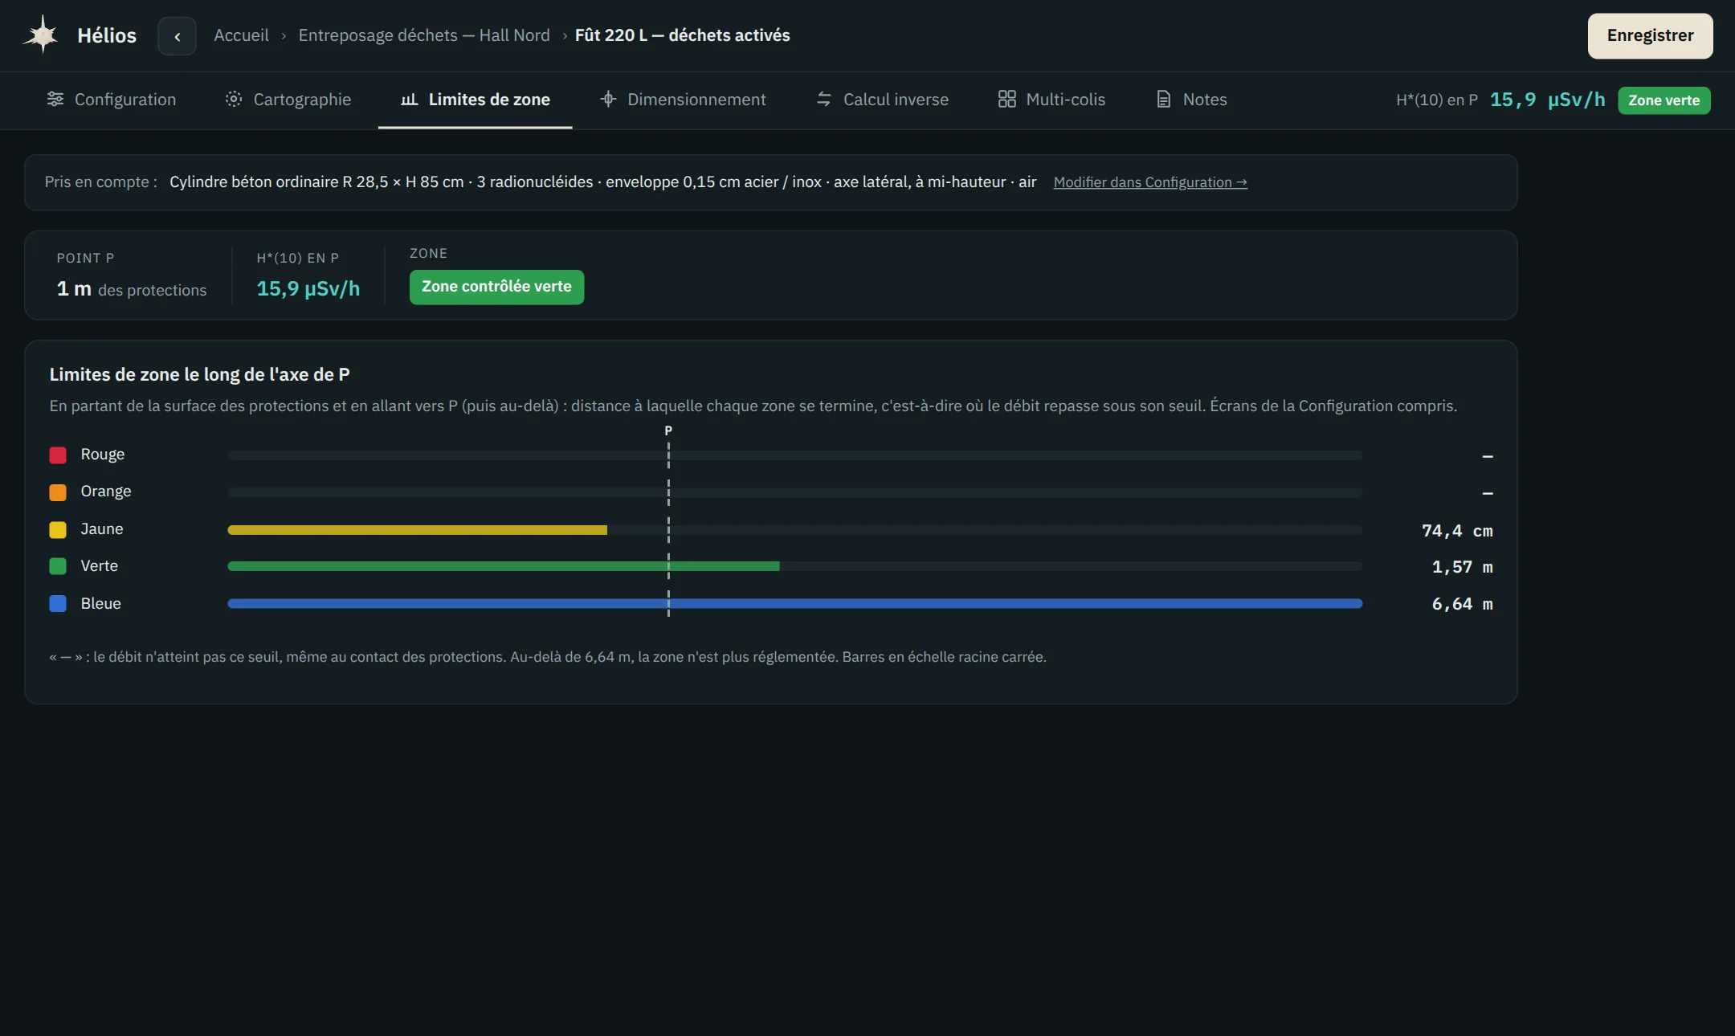Open Entreposage déchets — Hall Nord breadcrumb
Viewport: 1735px width, 1036px height.
424,35
